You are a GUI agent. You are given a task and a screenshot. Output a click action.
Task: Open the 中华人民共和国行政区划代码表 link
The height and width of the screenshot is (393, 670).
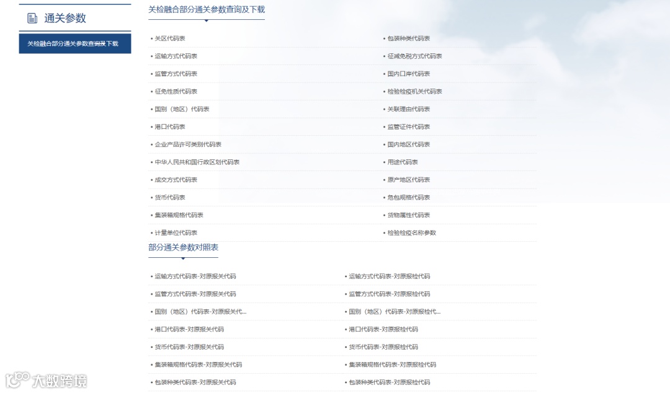tap(197, 162)
